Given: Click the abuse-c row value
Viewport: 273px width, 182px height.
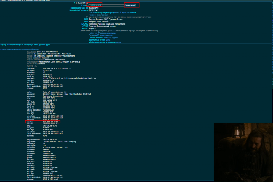Looking at the screenshot, I should pos(47,165).
